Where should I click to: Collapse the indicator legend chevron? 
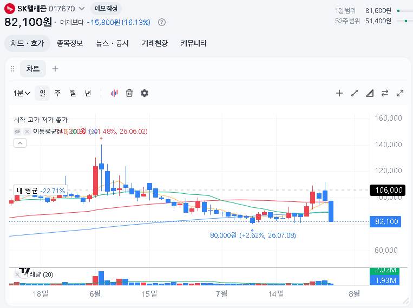(x=20, y=143)
